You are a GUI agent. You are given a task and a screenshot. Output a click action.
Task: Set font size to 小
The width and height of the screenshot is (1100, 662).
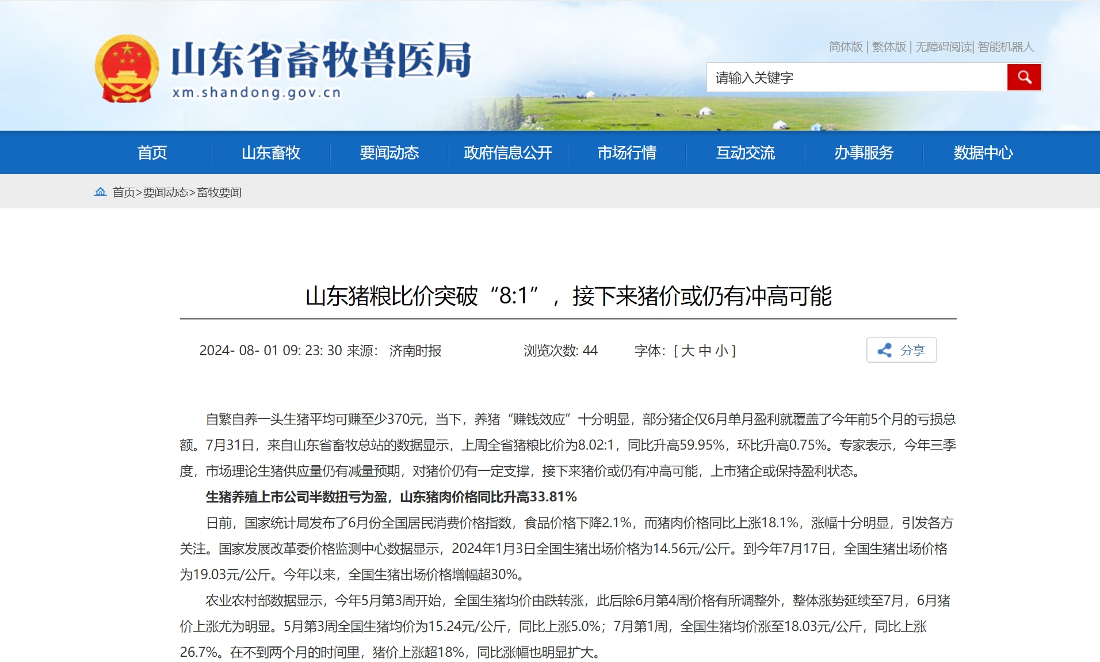coord(721,351)
